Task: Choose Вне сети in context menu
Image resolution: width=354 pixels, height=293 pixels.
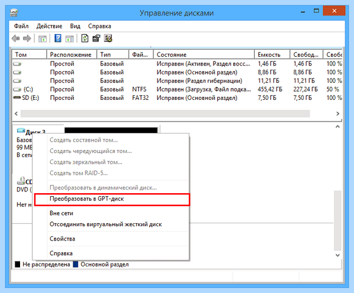Action: (x=111, y=213)
